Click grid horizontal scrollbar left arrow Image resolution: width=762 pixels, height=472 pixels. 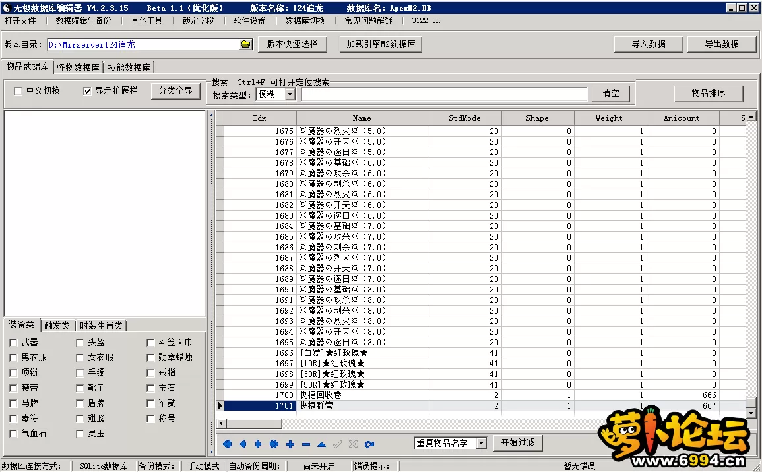click(x=221, y=423)
